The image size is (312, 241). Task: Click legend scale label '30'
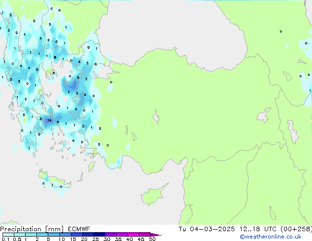(x=107, y=239)
